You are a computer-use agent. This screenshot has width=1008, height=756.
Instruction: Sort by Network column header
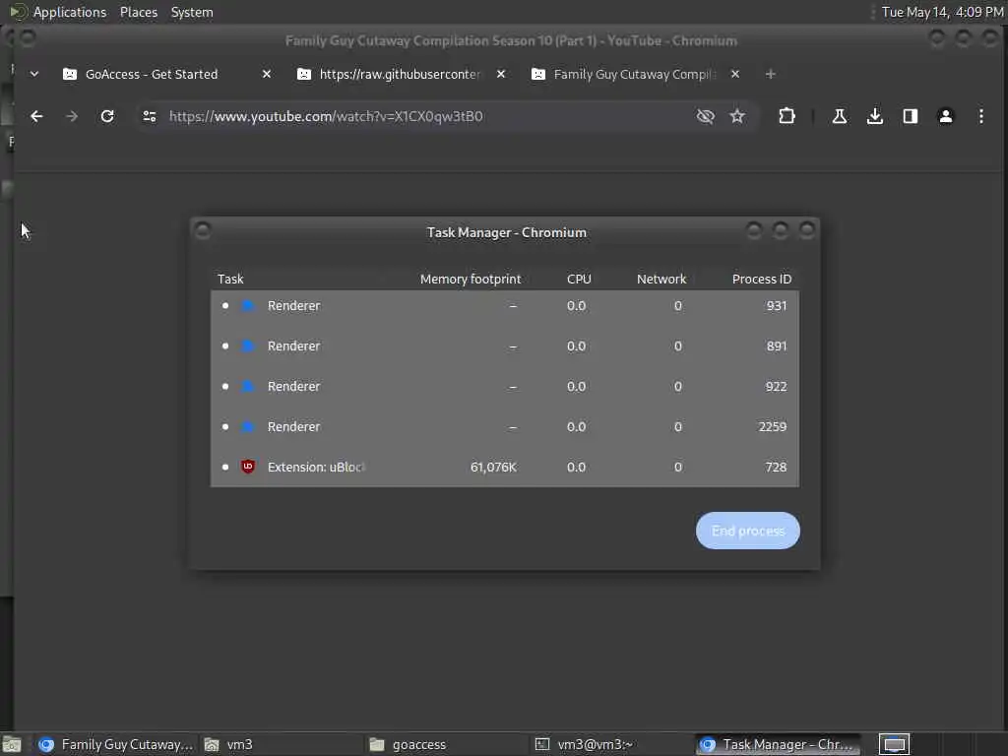[661, 279]
